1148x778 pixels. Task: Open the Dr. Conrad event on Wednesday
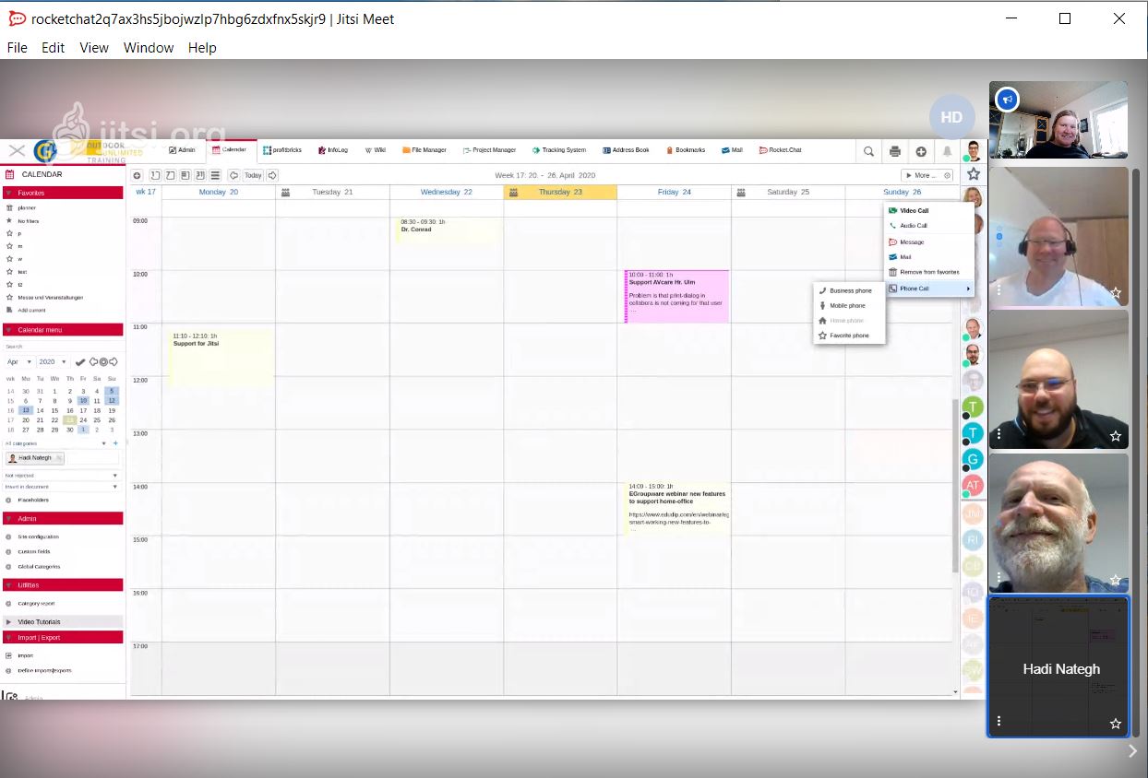click(x=448, y=230)
